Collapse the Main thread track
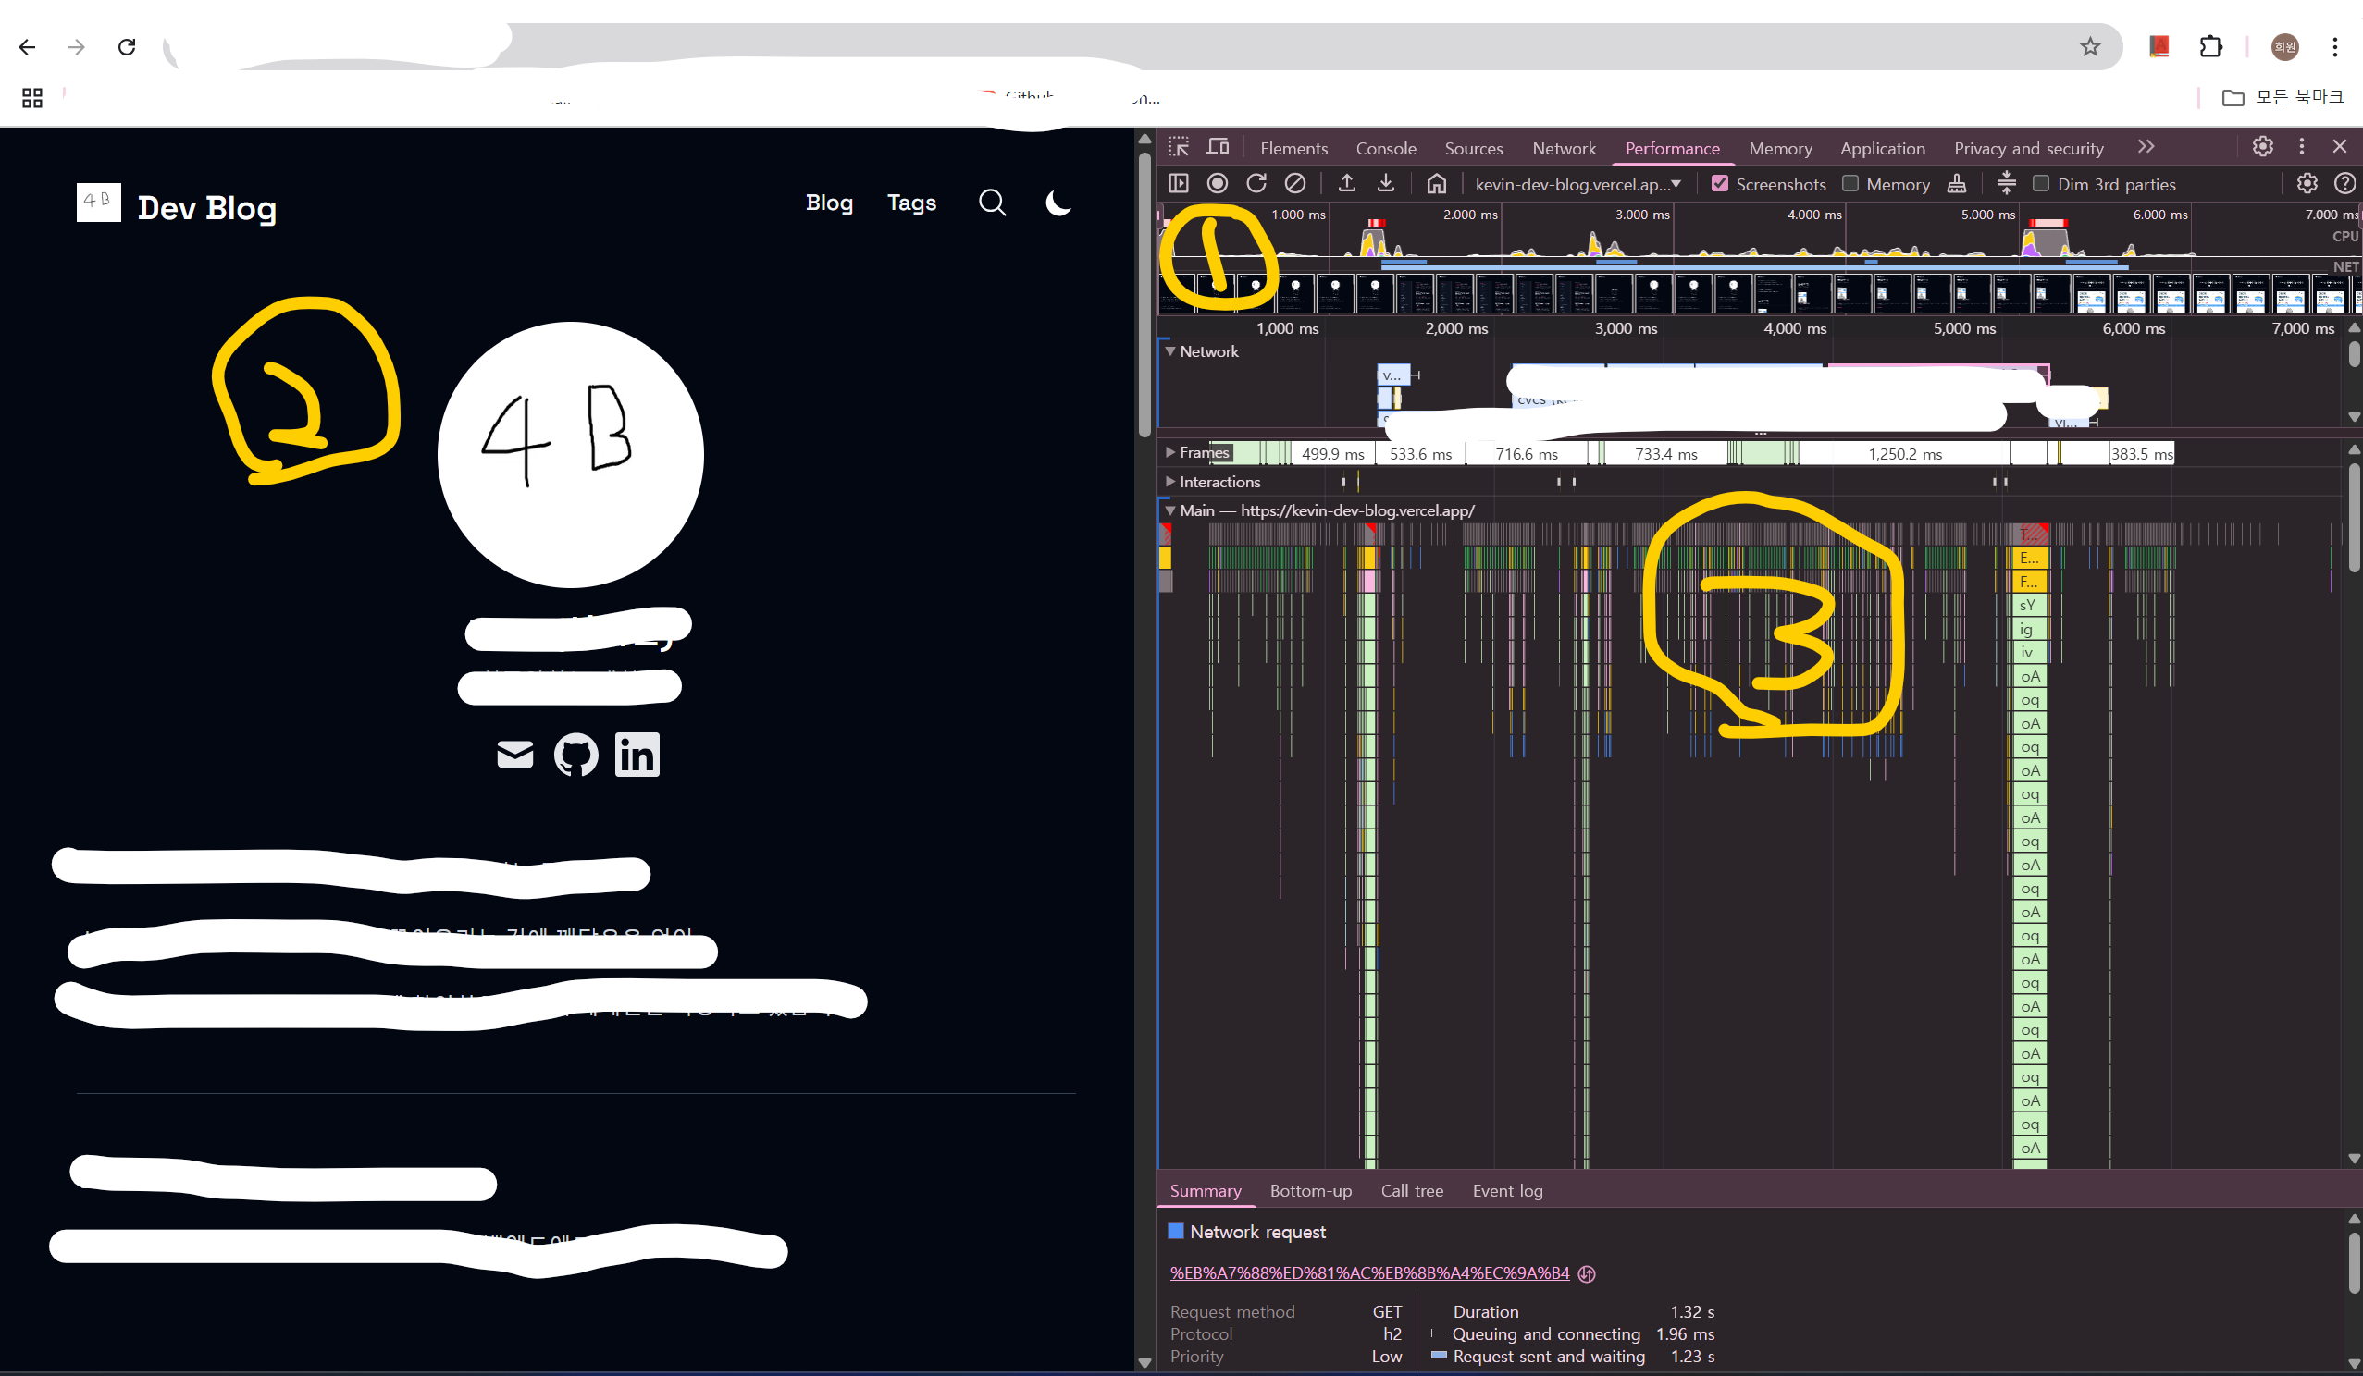2363x1376 pixels. click(1170, 510)
